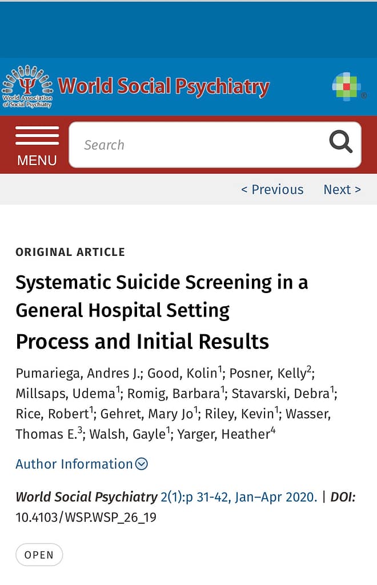Click the Wolters Kluwer pixel logo
The image size is (377, 585).
pos(348,86)
